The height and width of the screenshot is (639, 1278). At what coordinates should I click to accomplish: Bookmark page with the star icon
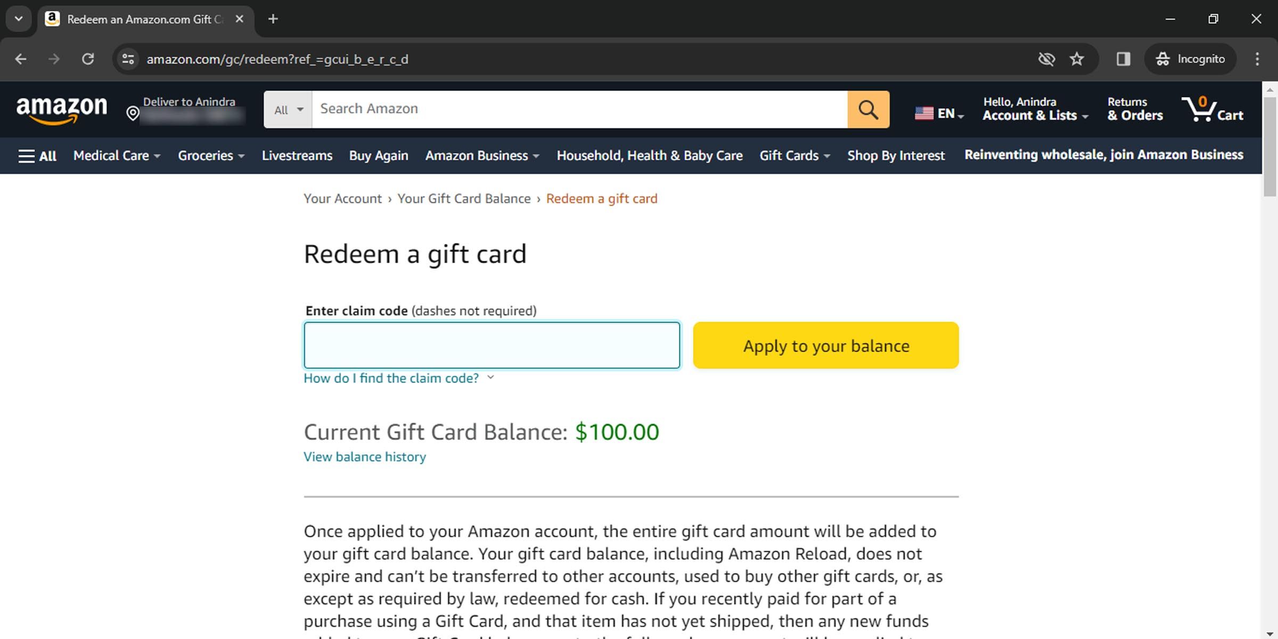(1076, 59)
